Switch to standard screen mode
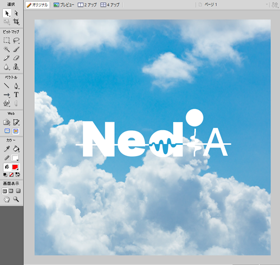The image size is (280, 265). click(x=4, y=191)
